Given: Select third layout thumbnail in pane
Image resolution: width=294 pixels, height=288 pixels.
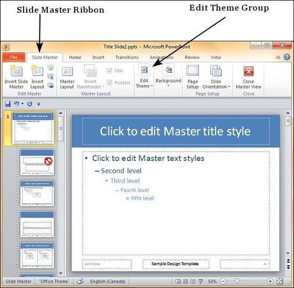Looking at the screenshot, I should (x=37, y=193).
